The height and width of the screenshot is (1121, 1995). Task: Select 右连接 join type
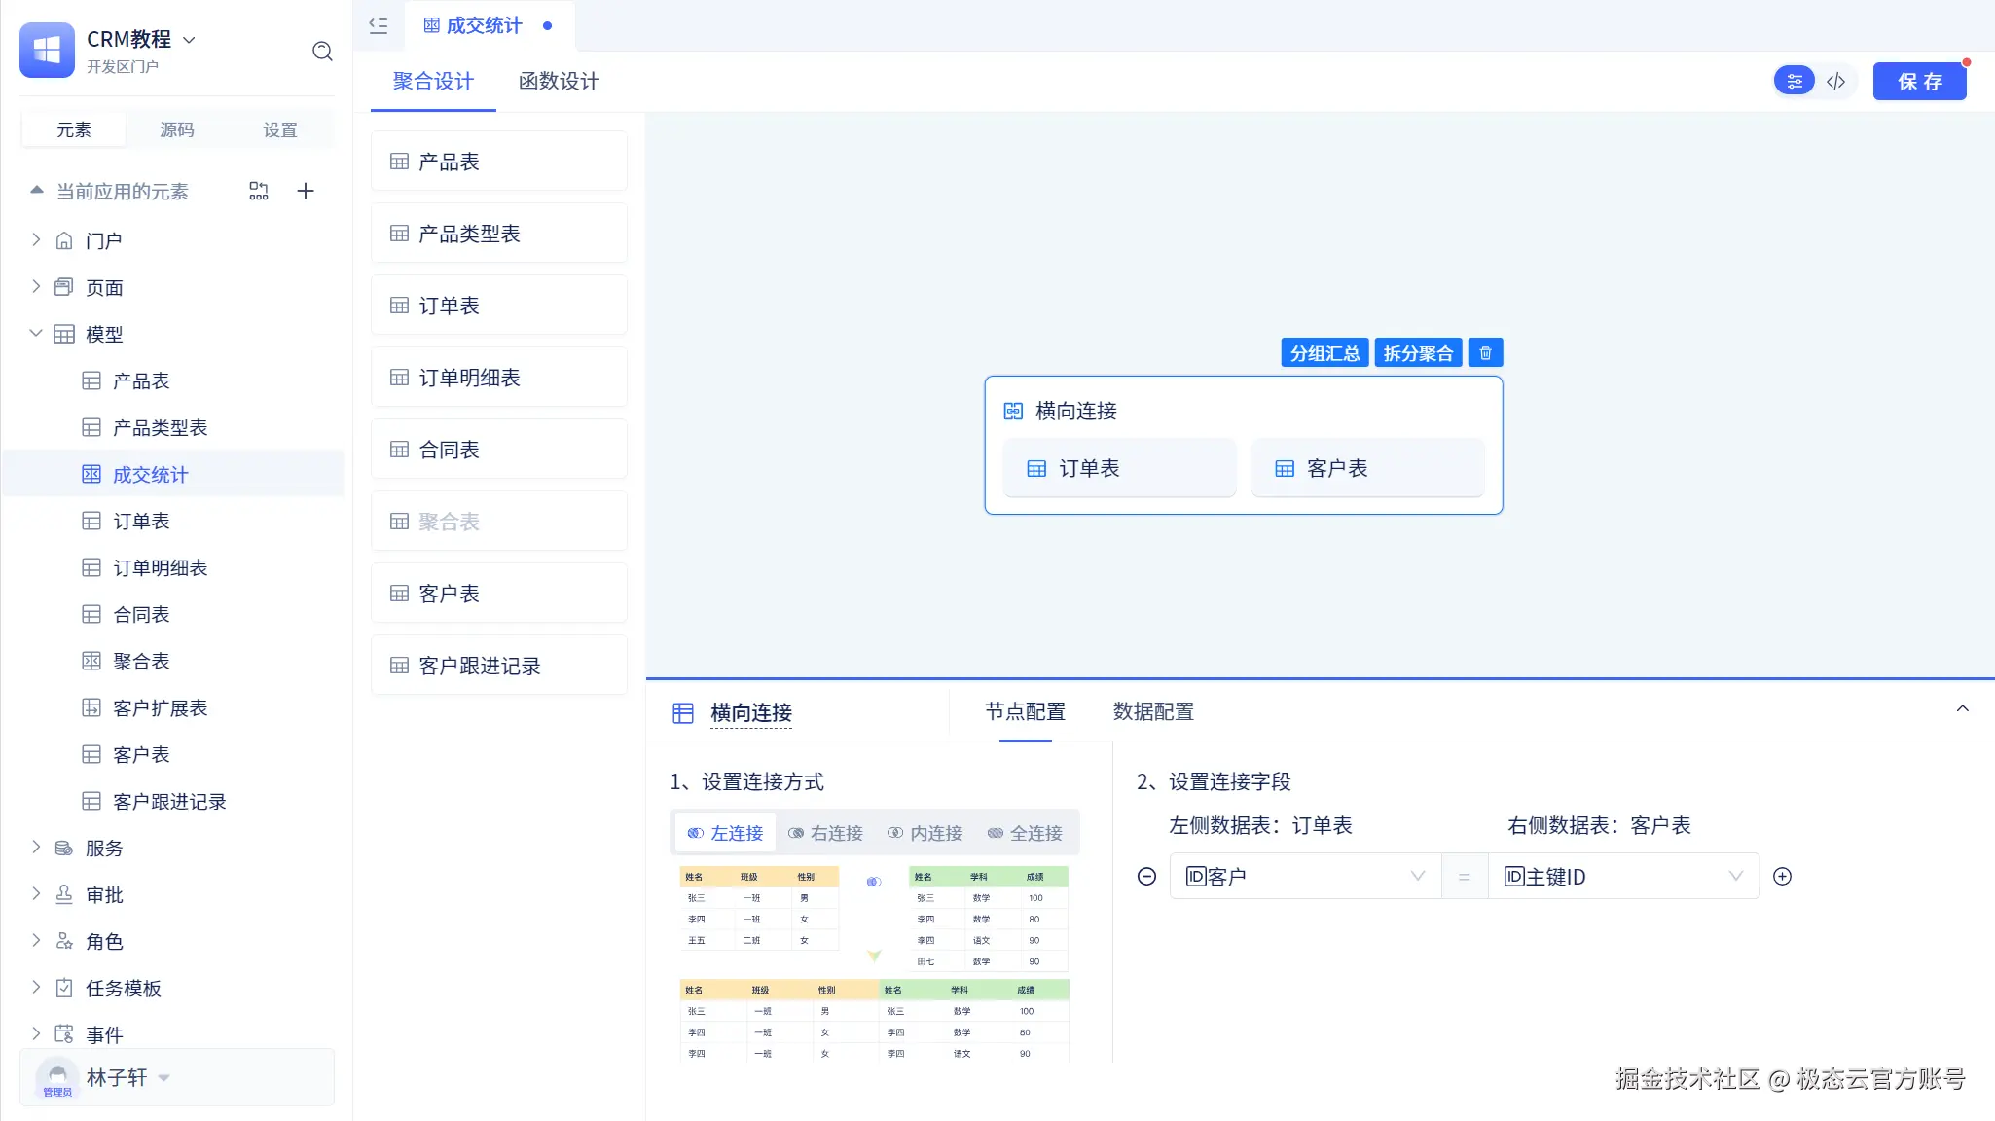coord(825,833)
